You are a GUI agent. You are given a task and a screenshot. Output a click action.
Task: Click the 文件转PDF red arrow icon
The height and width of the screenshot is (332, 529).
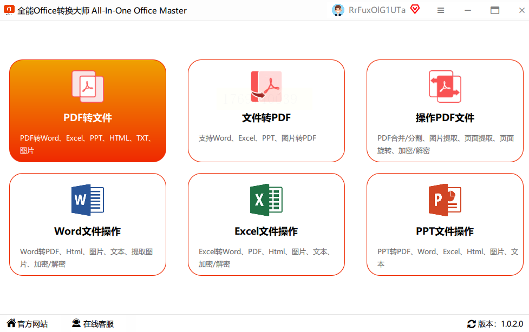(266, 87)
